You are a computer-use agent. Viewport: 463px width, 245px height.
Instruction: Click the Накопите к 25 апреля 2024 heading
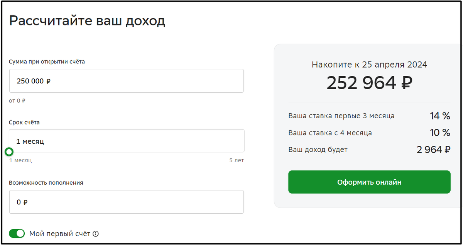pyautogui.click(x=369, y=65)
